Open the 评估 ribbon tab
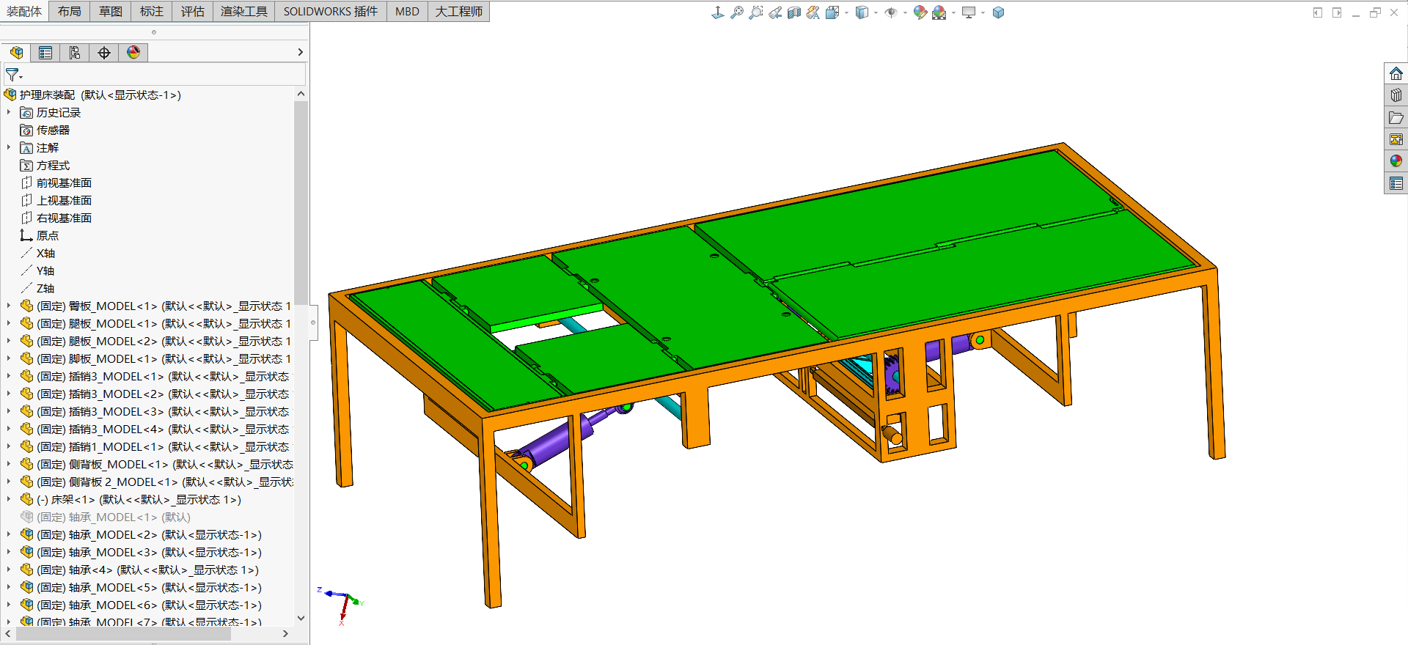The height and width of the screenshot is (645, 1408). (193, 11)
